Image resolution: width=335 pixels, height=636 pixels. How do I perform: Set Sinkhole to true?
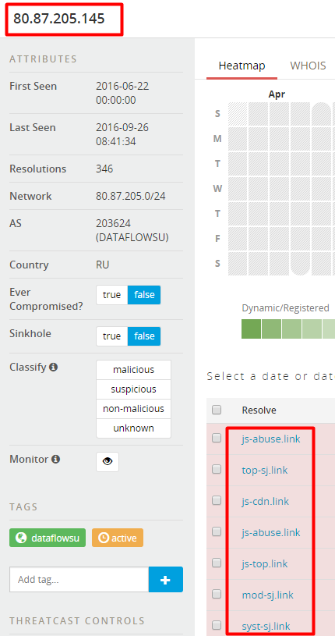112,336
